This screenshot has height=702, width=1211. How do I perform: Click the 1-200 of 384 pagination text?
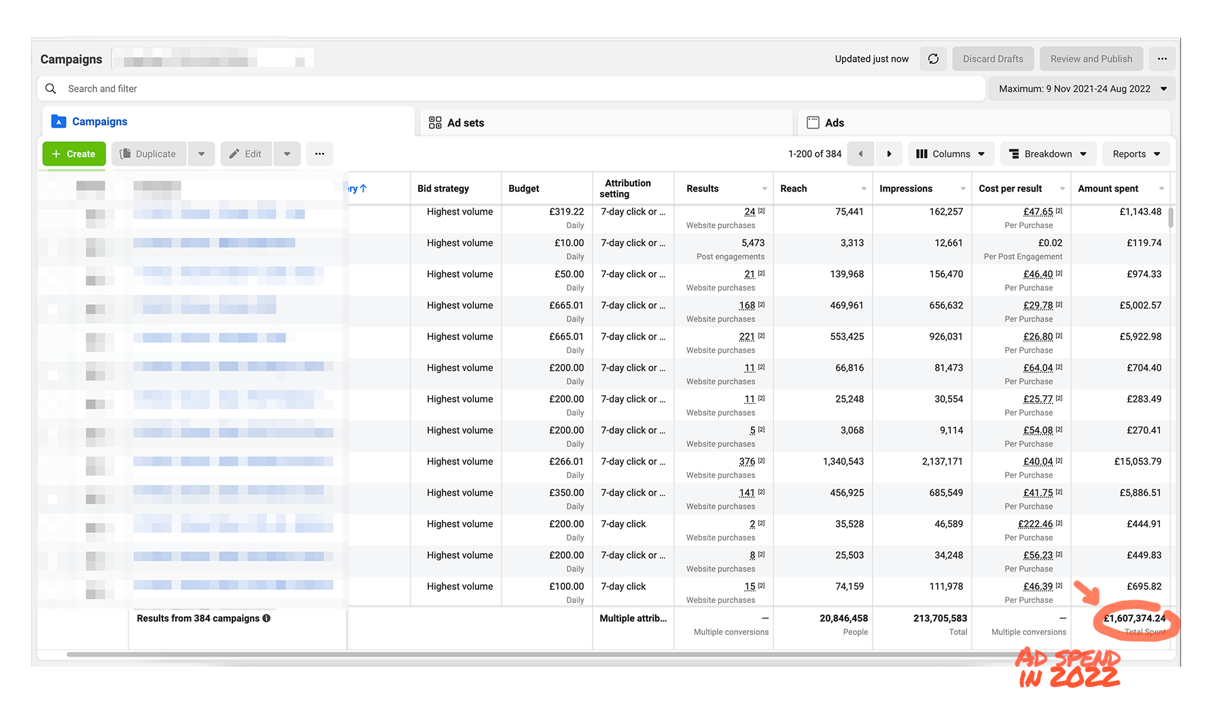point(815,154)
